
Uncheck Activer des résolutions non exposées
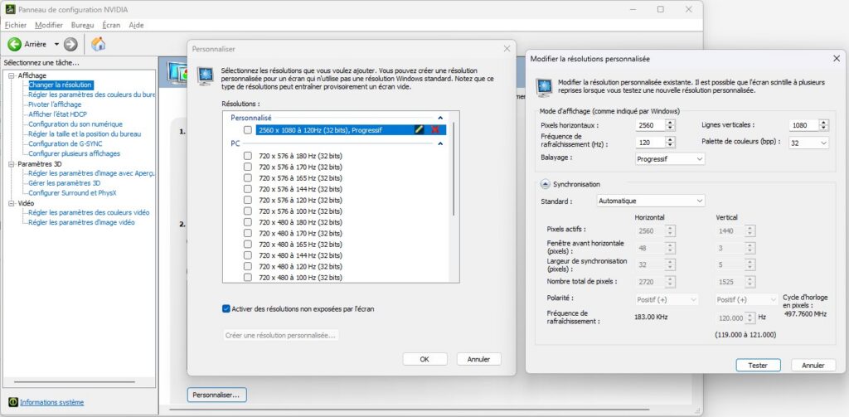tap(226, 308)
